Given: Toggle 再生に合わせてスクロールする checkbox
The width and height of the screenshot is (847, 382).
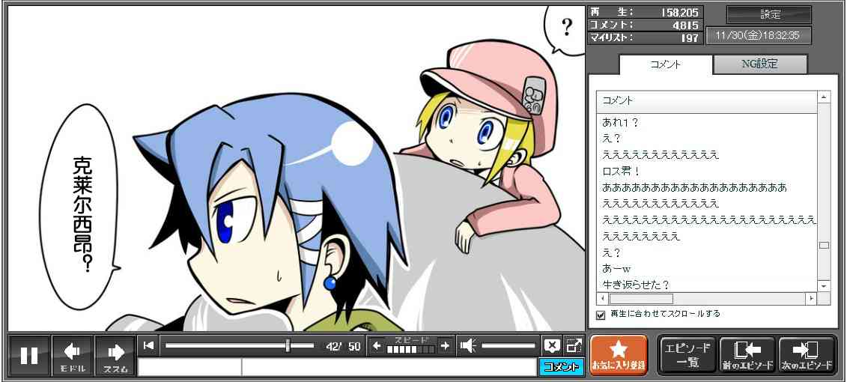Looking at the screenshot, I should pos(601,315).
